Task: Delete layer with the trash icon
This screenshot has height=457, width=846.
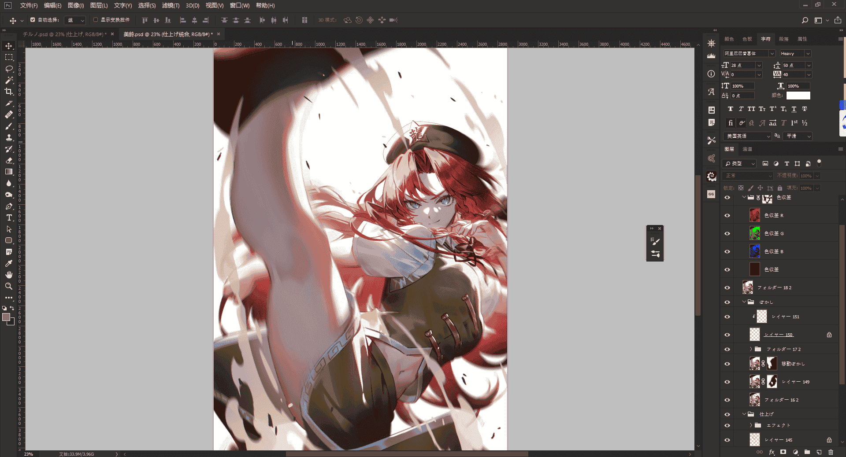Action: 831,452
